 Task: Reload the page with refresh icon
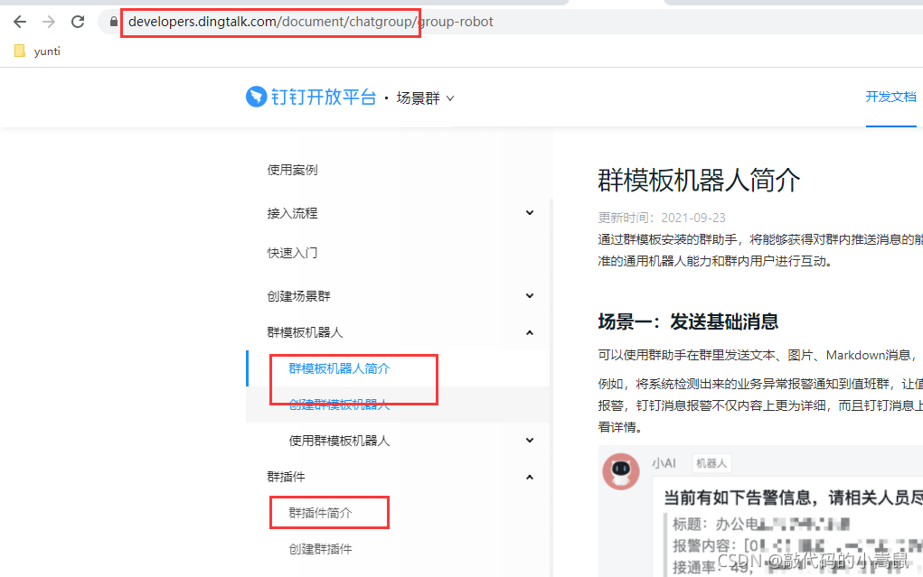tap(78, 22)
